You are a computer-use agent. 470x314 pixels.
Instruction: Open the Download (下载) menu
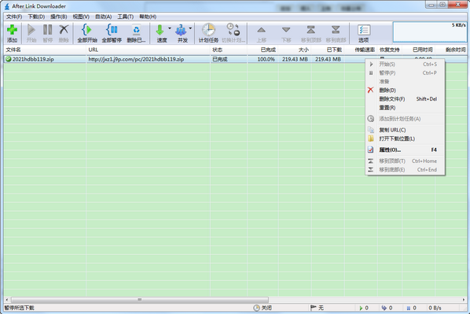click(36, 17)
